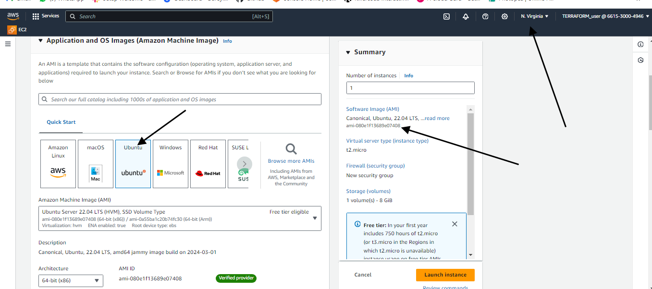The width and height of the screenshot is (652, 289).
Task: Open the Services grid menu
Action: pyautogui.click(x=46, y=16)
